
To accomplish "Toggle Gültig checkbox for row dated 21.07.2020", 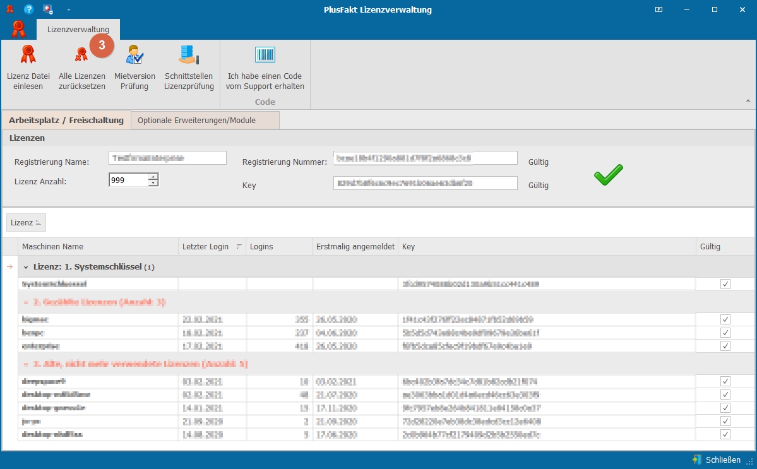I will pos(725,395).
